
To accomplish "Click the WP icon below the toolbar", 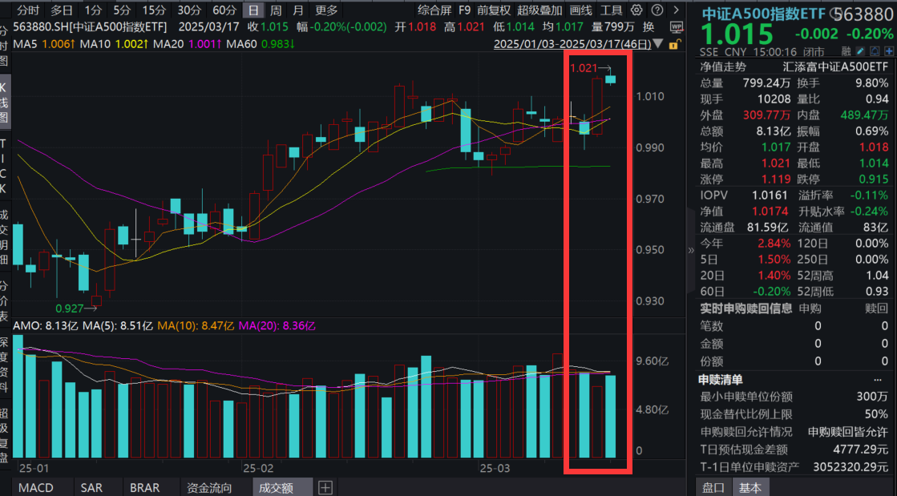I will (677, 26).
